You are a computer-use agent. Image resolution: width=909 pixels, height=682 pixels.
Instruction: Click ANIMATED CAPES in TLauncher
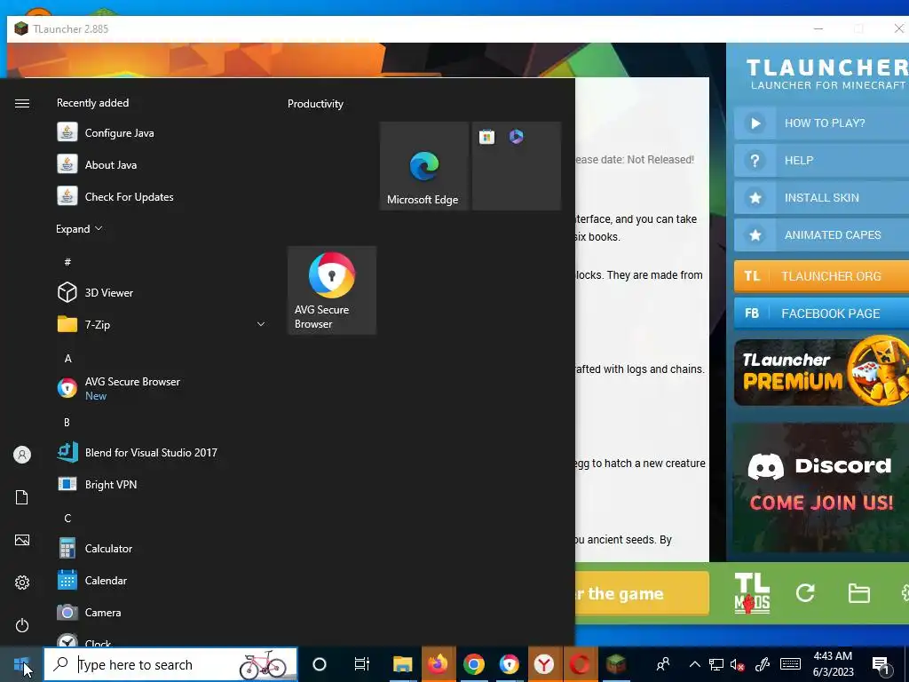click(821, 234)
